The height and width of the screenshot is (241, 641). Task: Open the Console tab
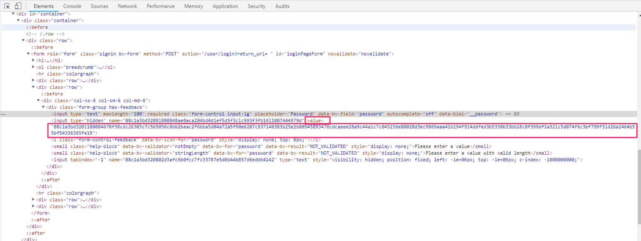coord(72,6)
